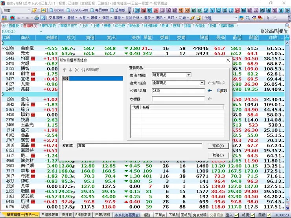Screen dimensions: 291x218
Task: Open the 產業/組合 dropdown showing 全部商品
Action: pos(202,83)
